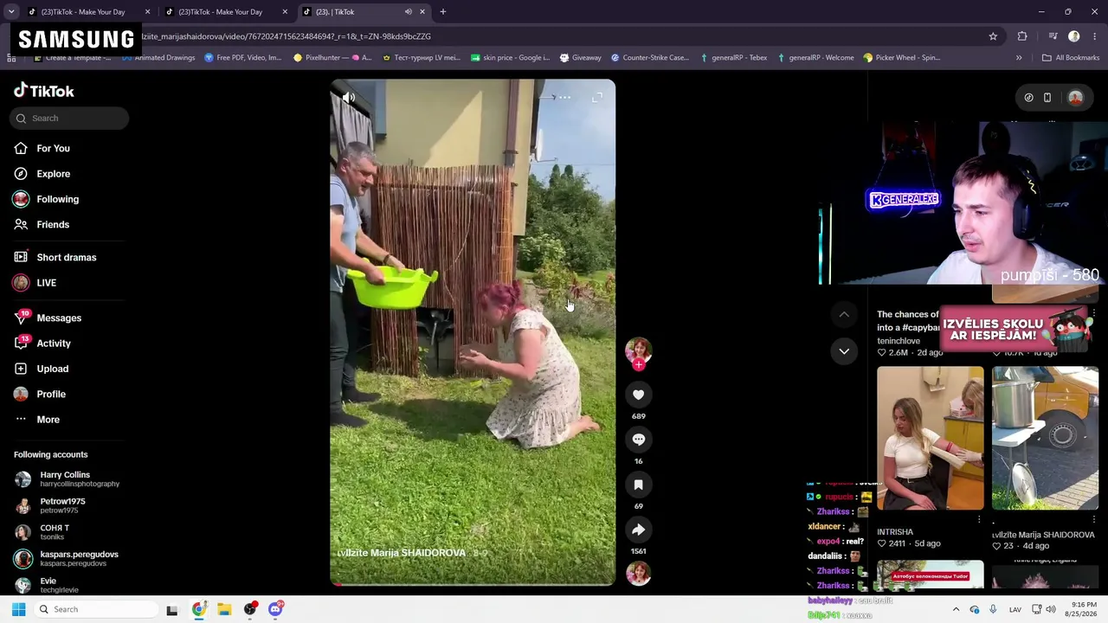
Task: Open Windows Start menu
Action: [18, 609]
